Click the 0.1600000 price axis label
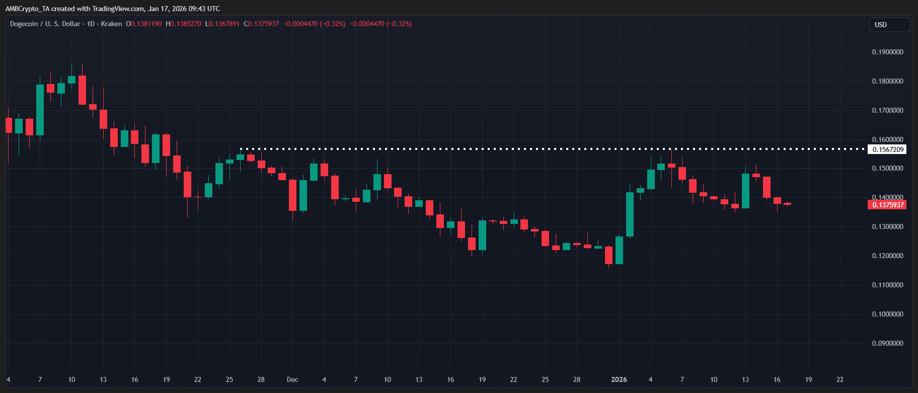The height and width of the screenshot is (393, 918). coord(888,139)
